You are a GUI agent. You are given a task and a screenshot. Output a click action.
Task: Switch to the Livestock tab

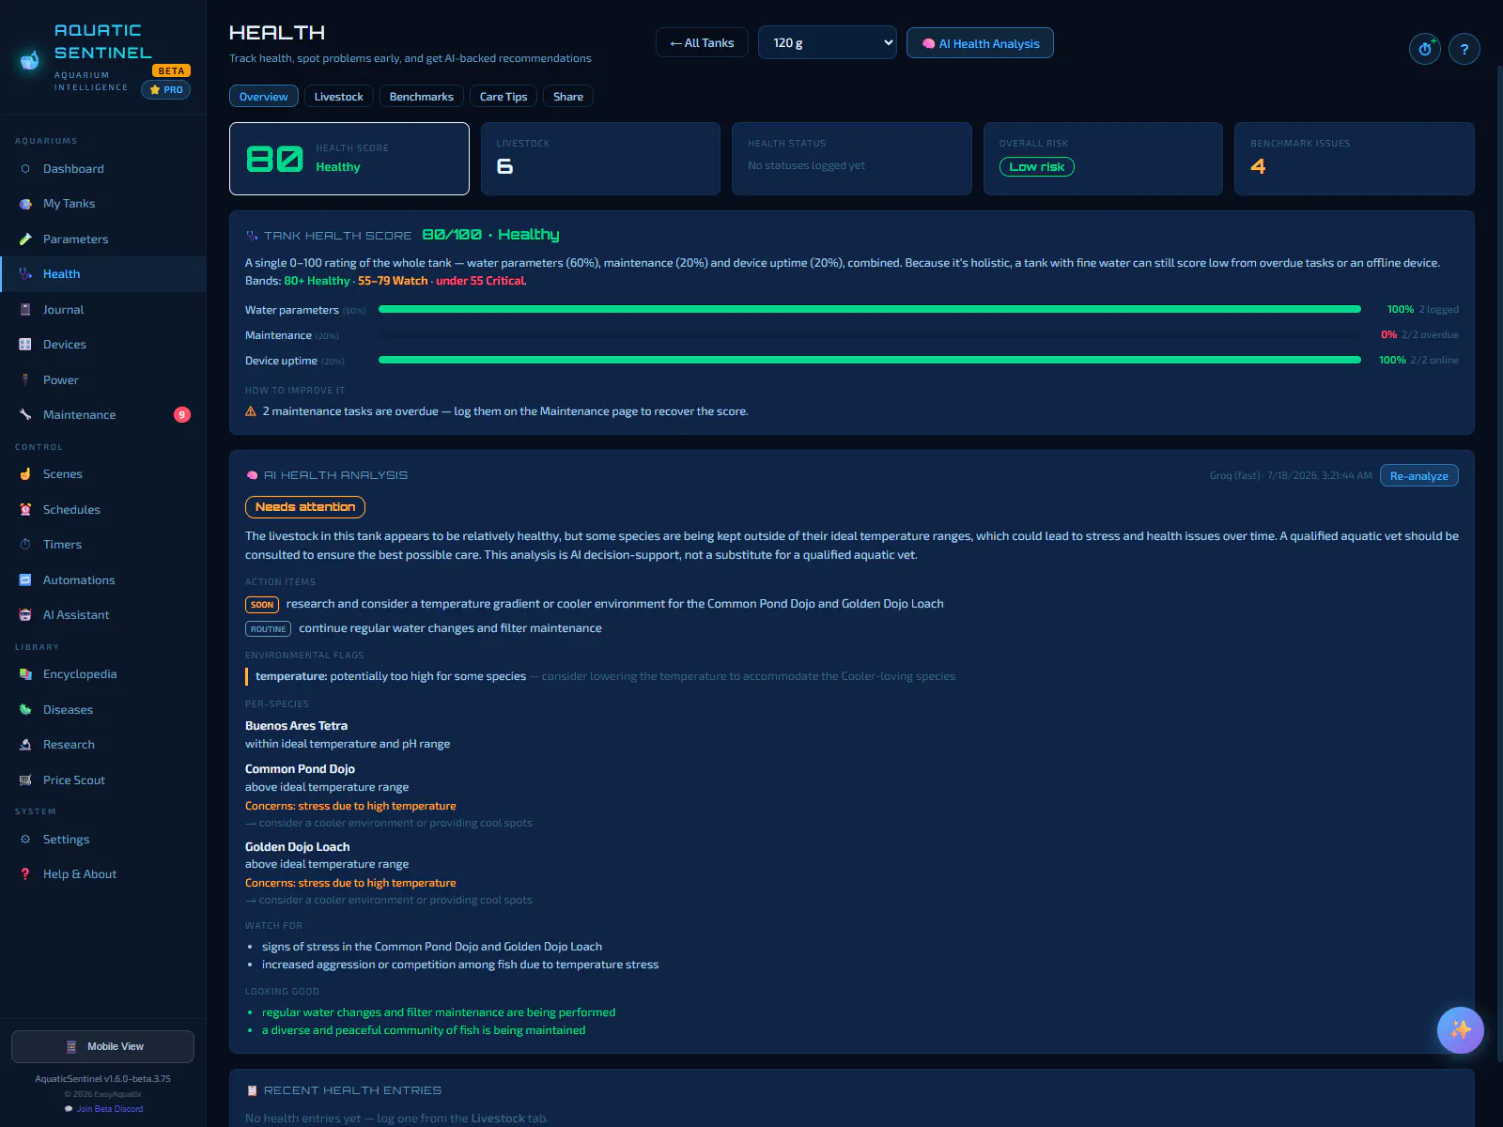(338, 97)
